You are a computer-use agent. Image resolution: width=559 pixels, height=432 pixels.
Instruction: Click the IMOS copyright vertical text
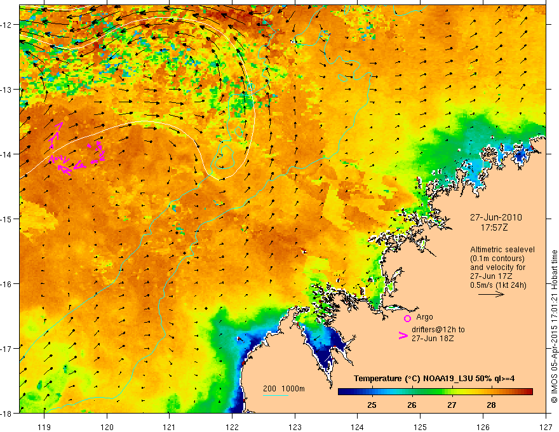pos(554,327)
